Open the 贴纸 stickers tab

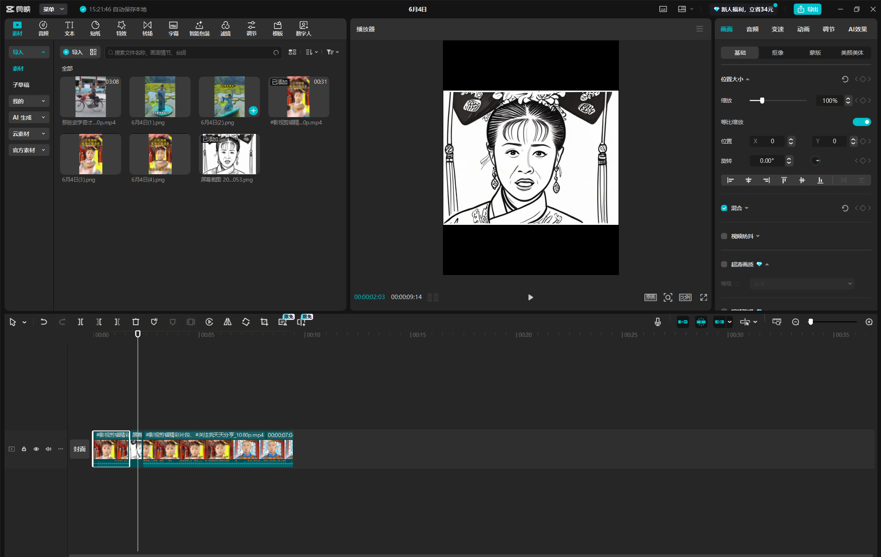coord(95,29)
